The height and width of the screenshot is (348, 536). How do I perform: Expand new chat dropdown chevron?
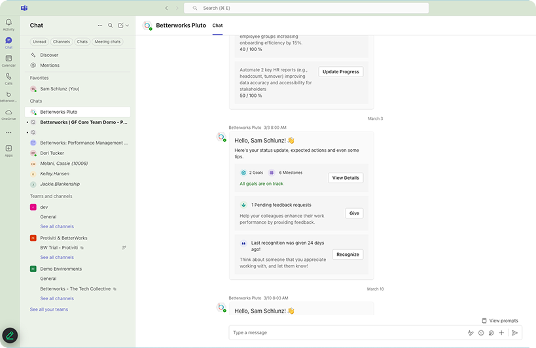pos(127,26)
